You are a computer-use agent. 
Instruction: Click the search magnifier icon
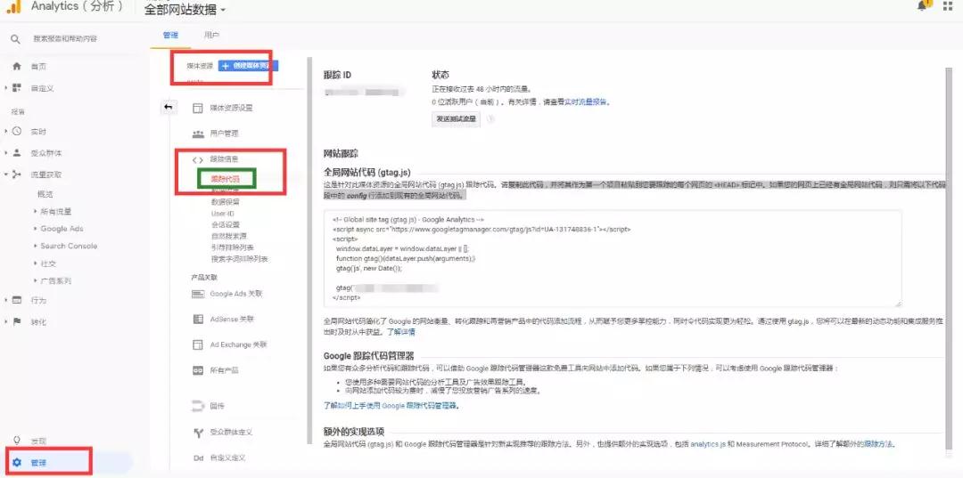coord(15,38)
